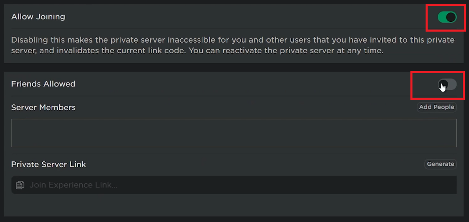Click the Friends Allowed label text
The width and height of the screenshot is (469, 222).
[x=43, y=84]
